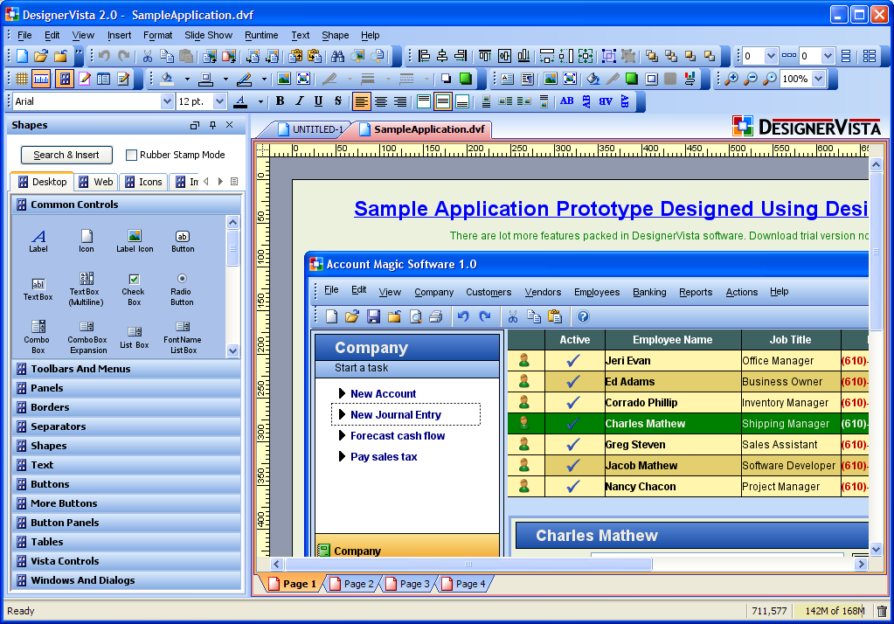Click the Bring to Front icon
Screen dimensions: 894x624
pos(652,56)
